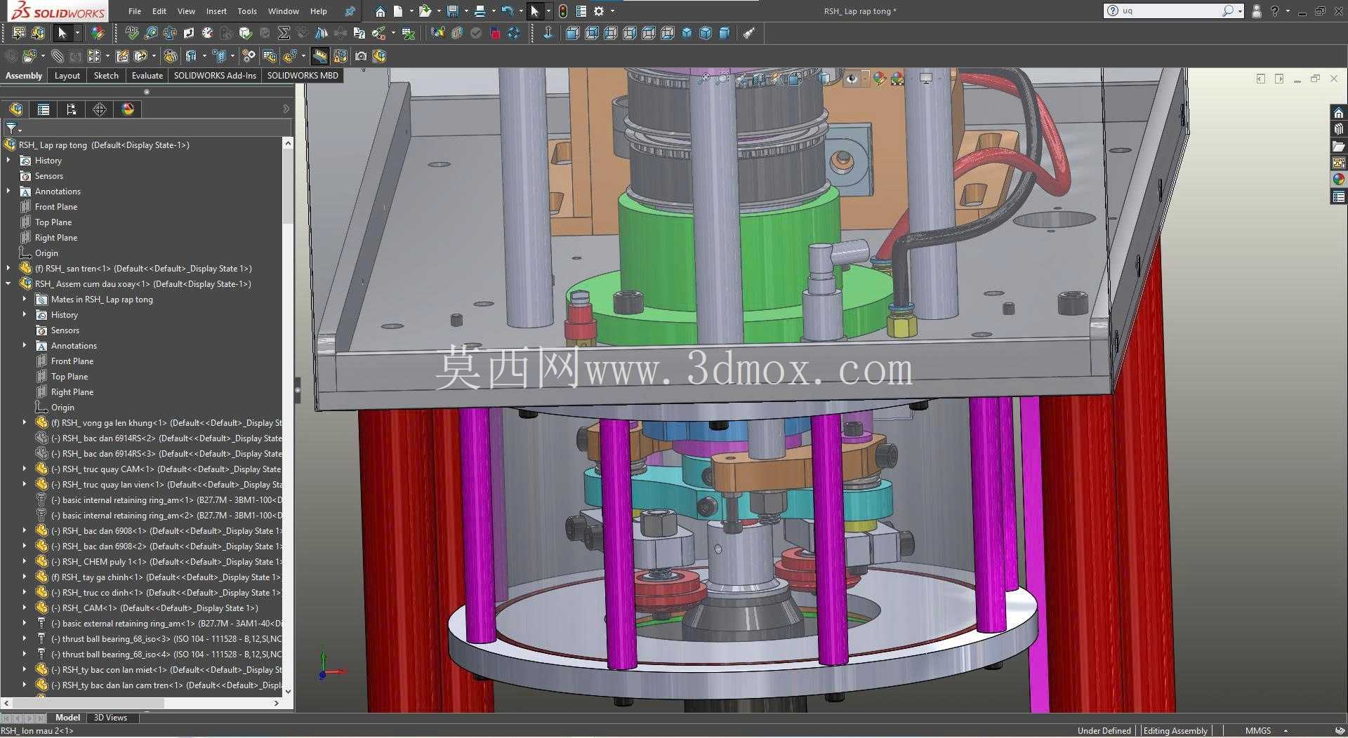Click the MMGS unit system status button
This screenshot has height=738, width=1348.
[x=1257, y=731]
